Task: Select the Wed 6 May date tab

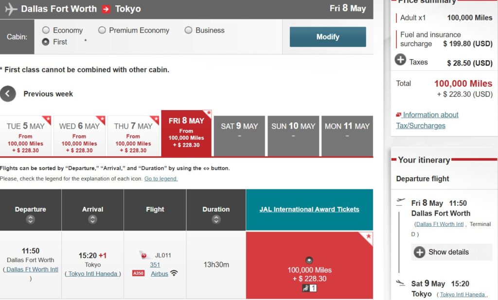Action: tap(79, 136)
